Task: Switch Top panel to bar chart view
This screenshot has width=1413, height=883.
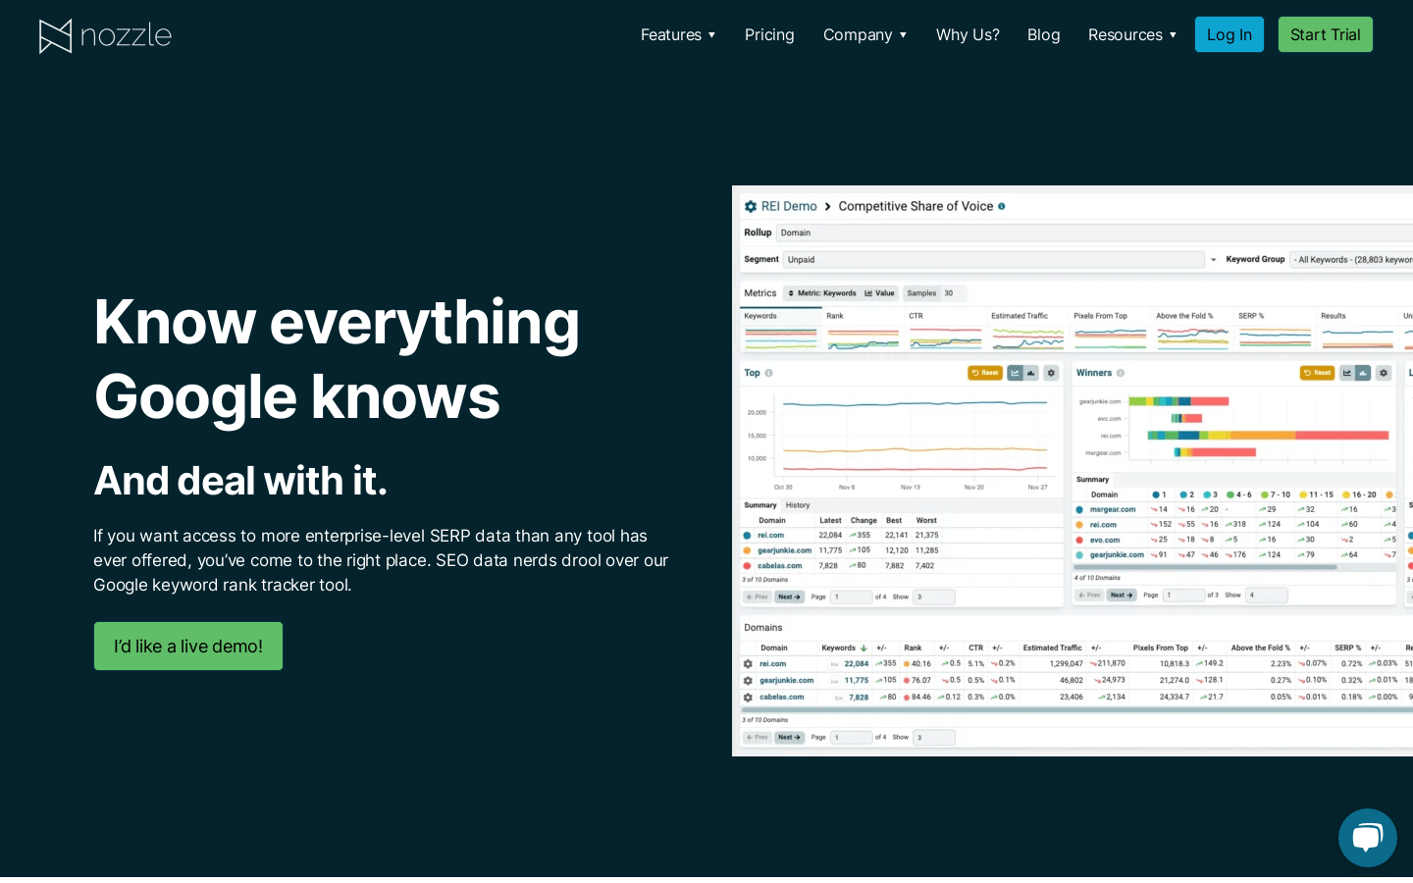Action: tap(1031, 373)
